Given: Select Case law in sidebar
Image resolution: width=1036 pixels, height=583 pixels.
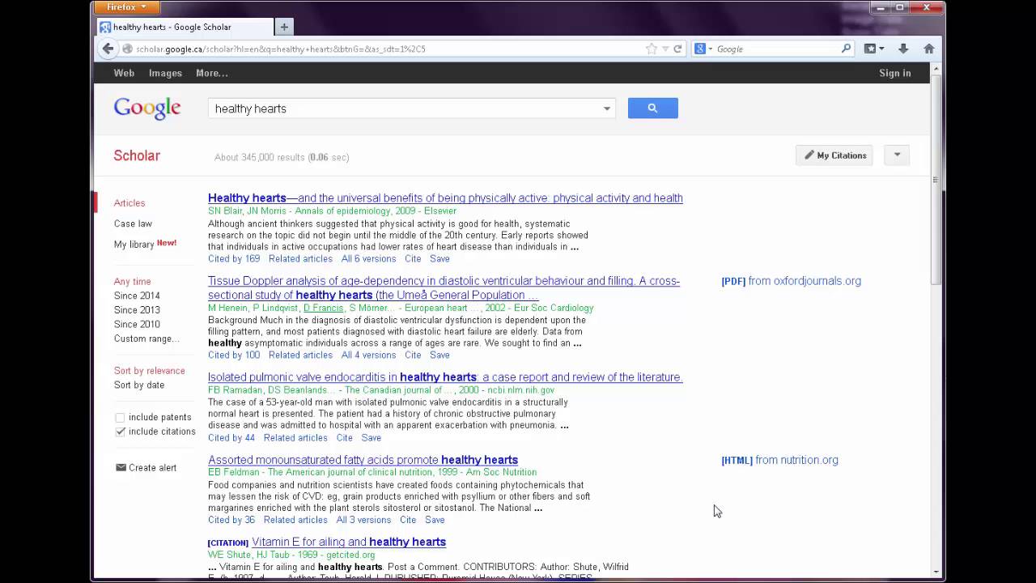Looking at the screenshot, I should pos(133,223).
